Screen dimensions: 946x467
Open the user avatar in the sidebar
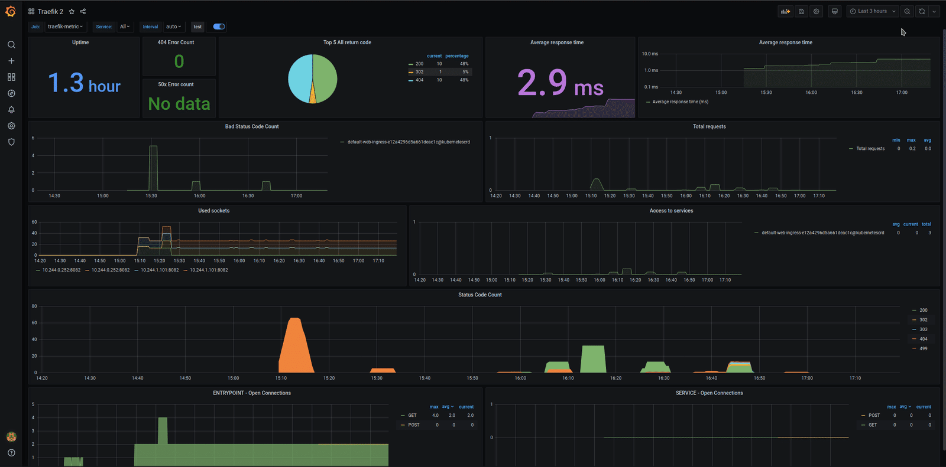(11, 437)
